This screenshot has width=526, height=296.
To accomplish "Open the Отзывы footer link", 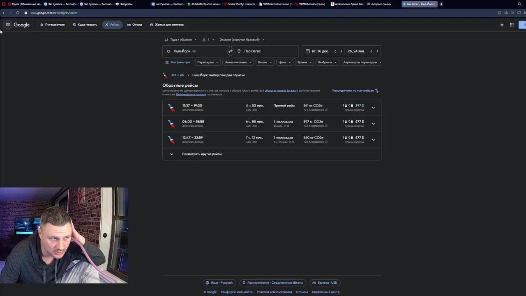I will pyautogui.click(x=302, y=292).
